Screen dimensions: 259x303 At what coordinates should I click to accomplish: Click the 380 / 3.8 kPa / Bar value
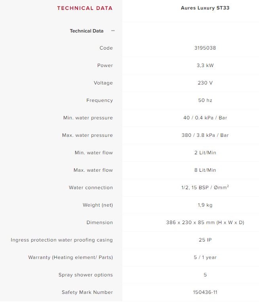pos(205,135)
